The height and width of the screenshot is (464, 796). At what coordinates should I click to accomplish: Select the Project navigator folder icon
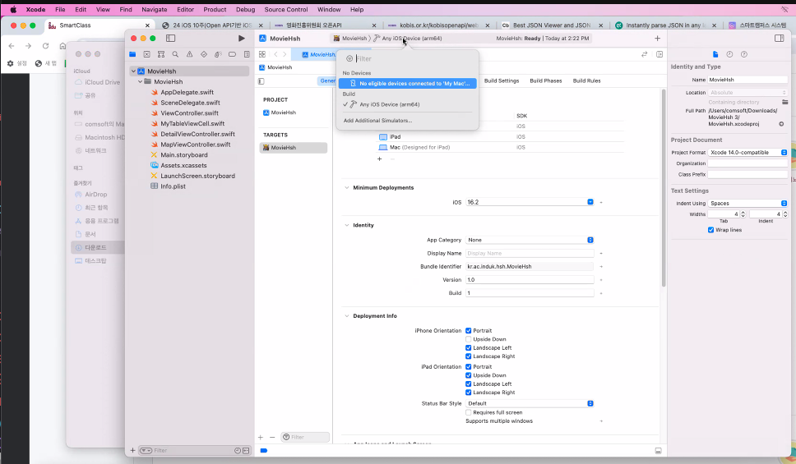pyautogui.click(x=132, y=54)
